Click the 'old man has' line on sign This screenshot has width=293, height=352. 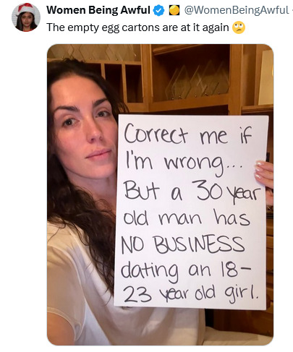tap(187, 217)
